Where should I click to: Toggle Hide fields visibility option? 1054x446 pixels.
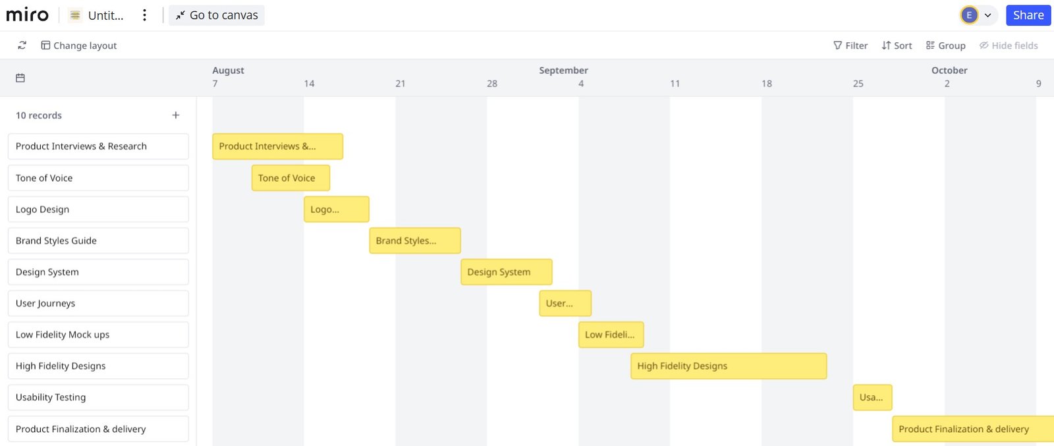tap(1009, 45)
